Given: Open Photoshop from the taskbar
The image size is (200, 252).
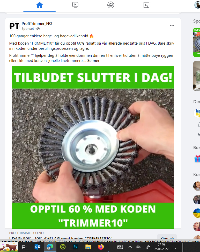Looking at the screenshot, I should click(x=75, y=247).
